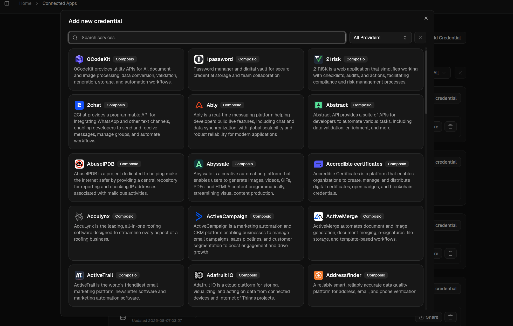Click the search magnifier icon
Screen dimensions: 513x326
75,38
